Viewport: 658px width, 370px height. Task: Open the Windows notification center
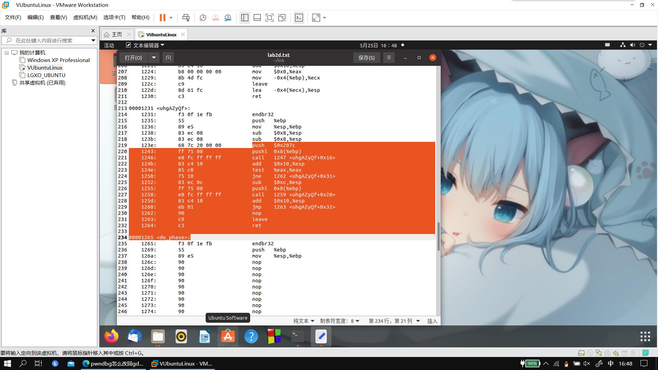point(644,363)
